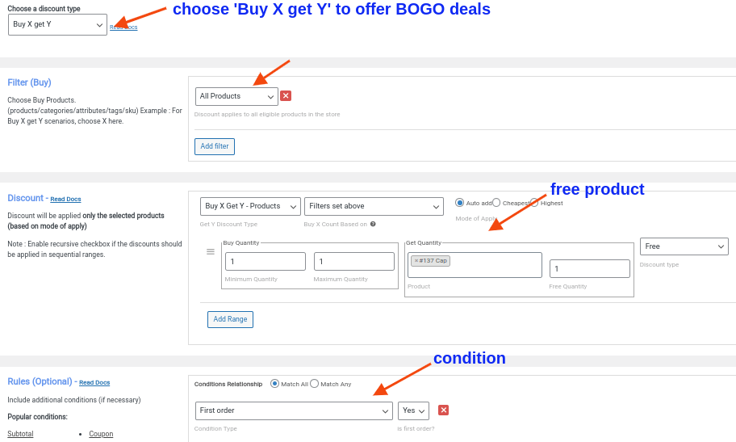Select the Cheapest mode radio button
Viewport: 736px width, 442px height.
(496, 203)
